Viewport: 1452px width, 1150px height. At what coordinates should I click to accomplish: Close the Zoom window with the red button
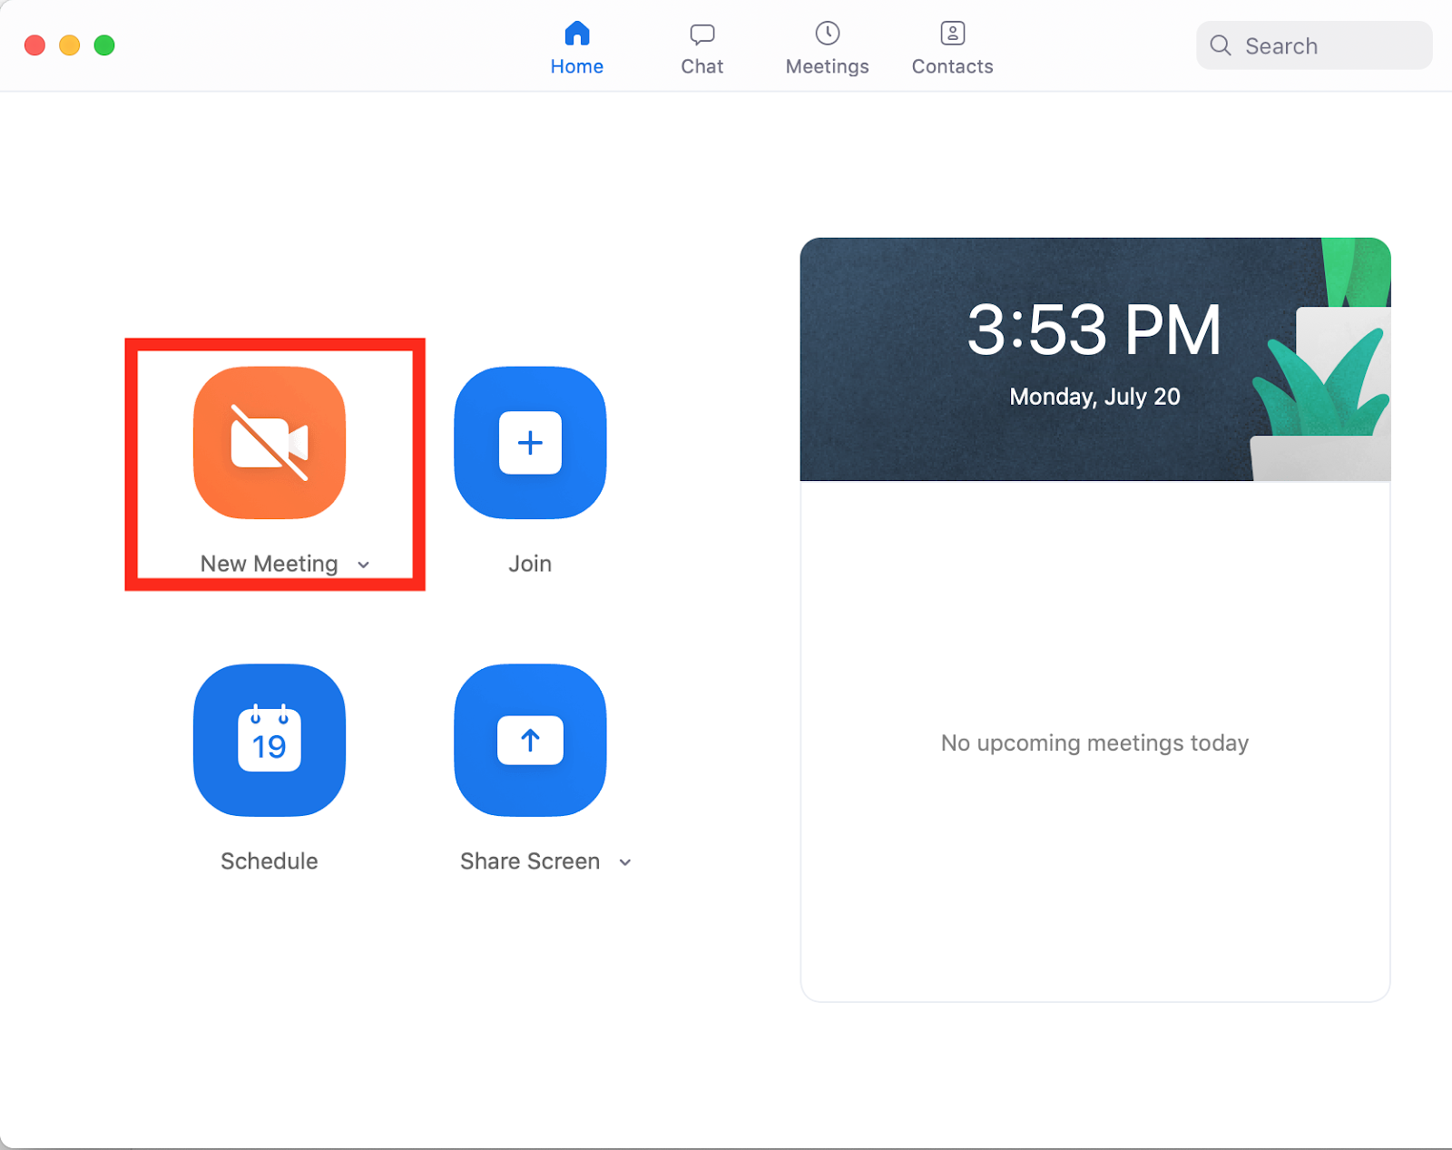coord(34,45)
